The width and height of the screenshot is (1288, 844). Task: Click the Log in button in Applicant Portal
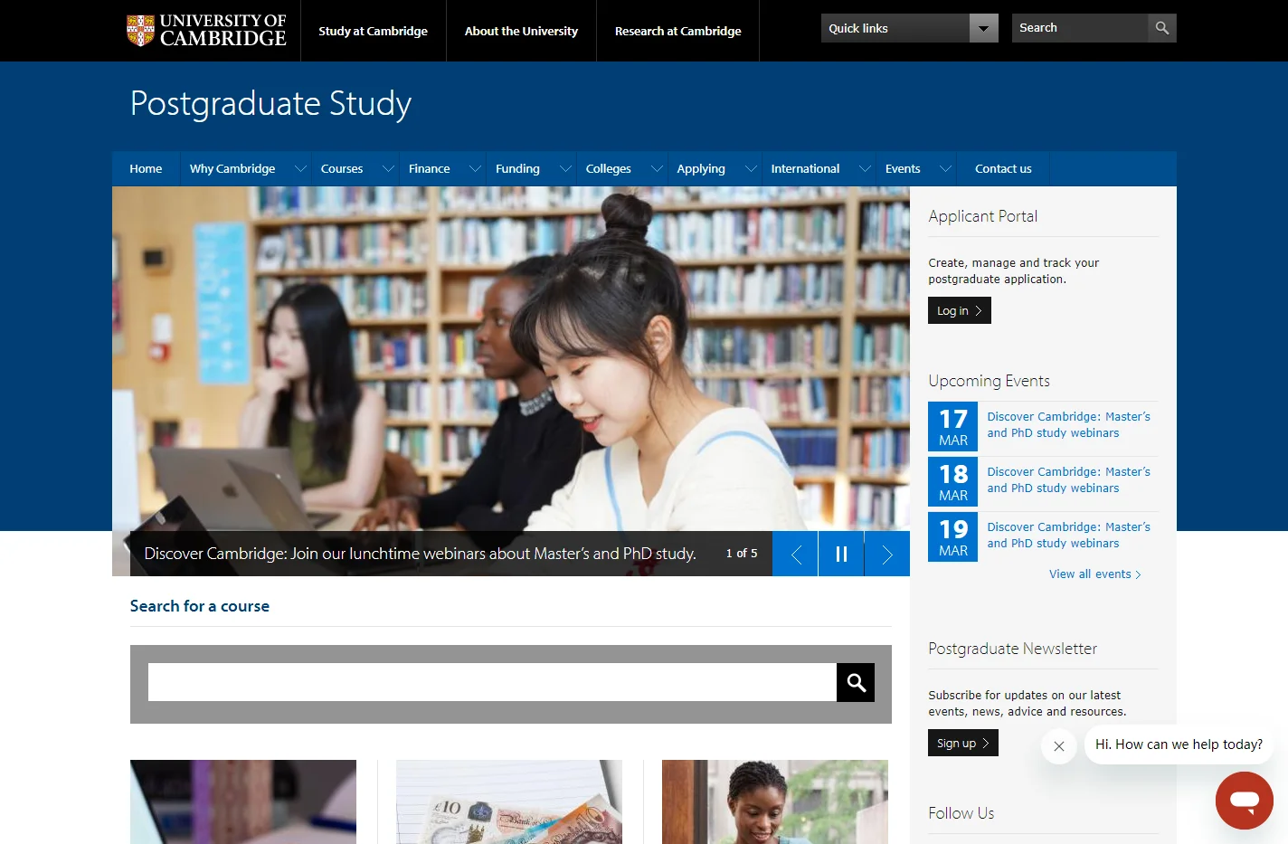[x=960, y=310]
